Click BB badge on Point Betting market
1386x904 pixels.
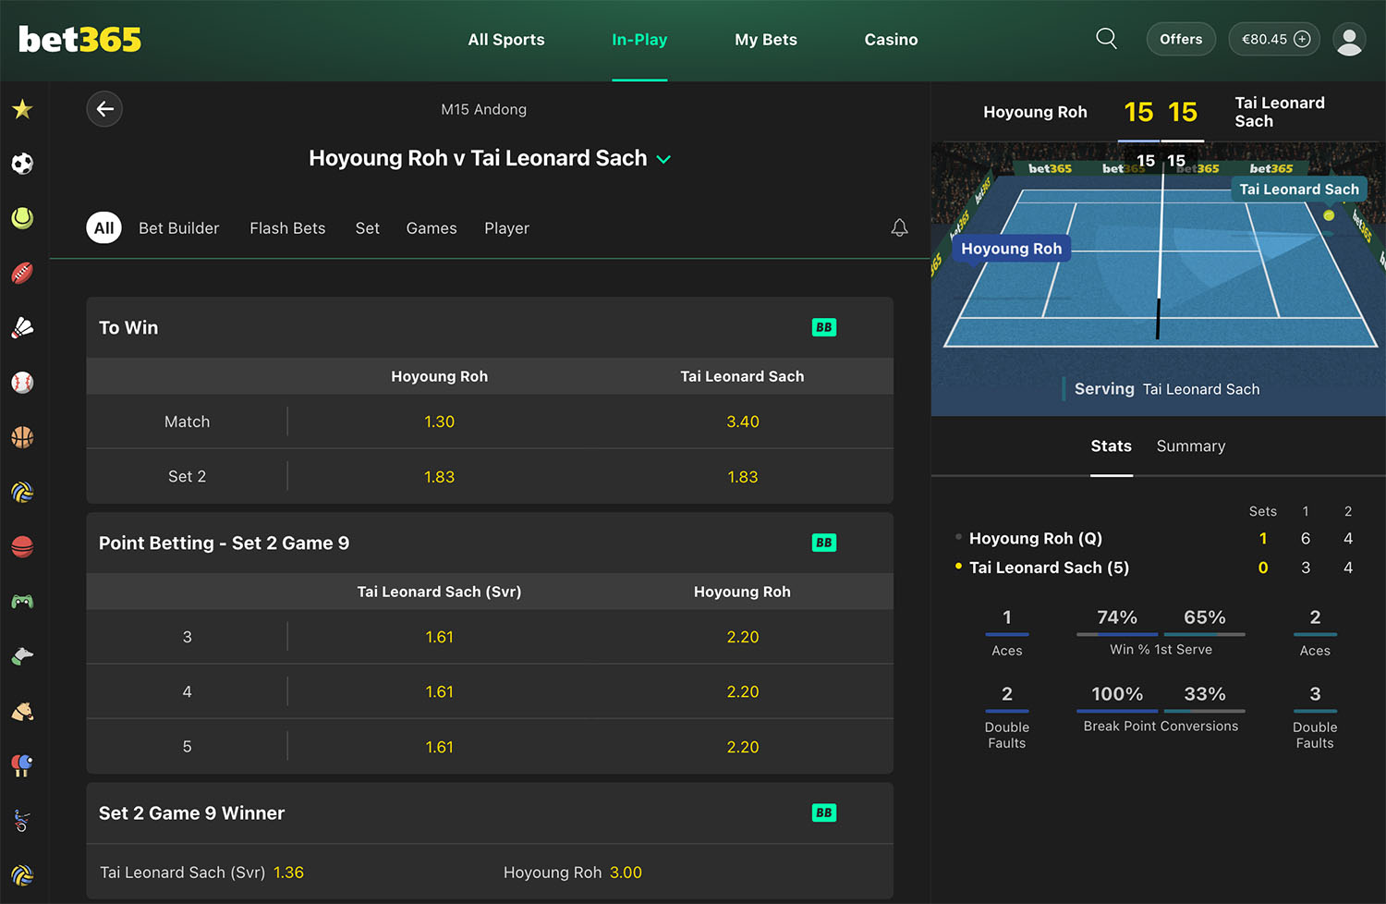(824, 543)
